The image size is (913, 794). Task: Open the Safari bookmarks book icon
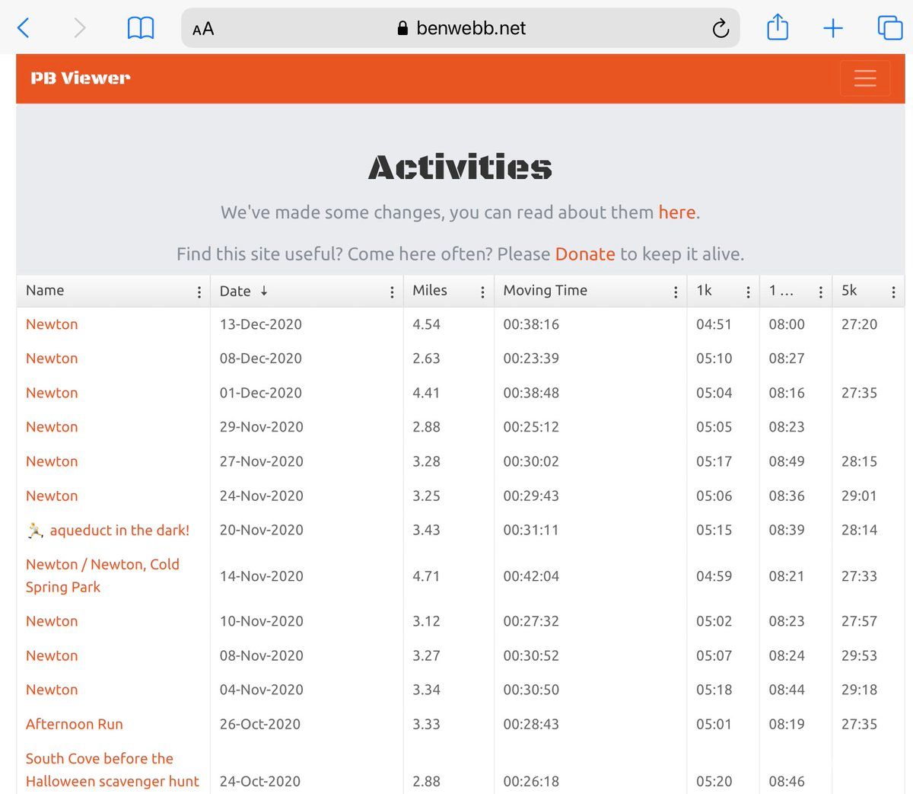click(140, 28)
